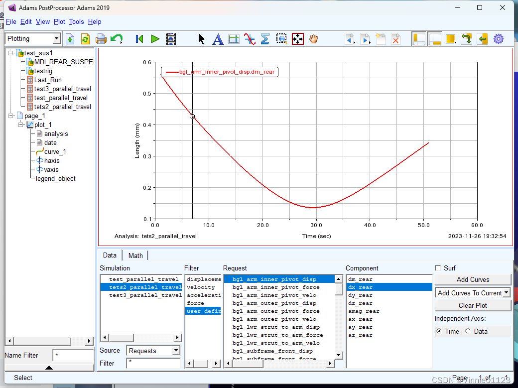
Task: Click the Name Filter input field
Action: click(x=73, y=356)
